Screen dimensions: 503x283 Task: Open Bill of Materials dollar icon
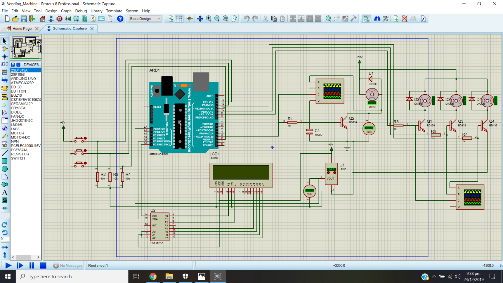93,19
